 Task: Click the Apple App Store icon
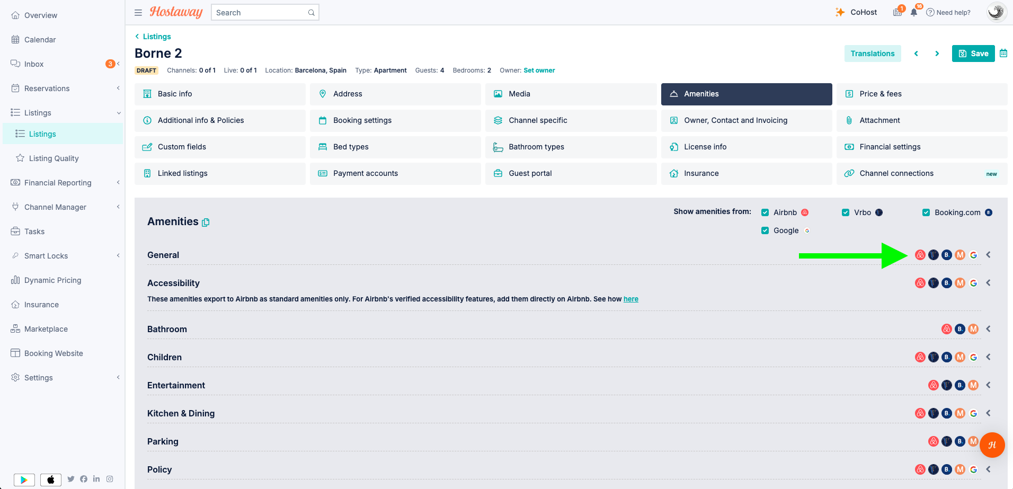pos(51,479)
